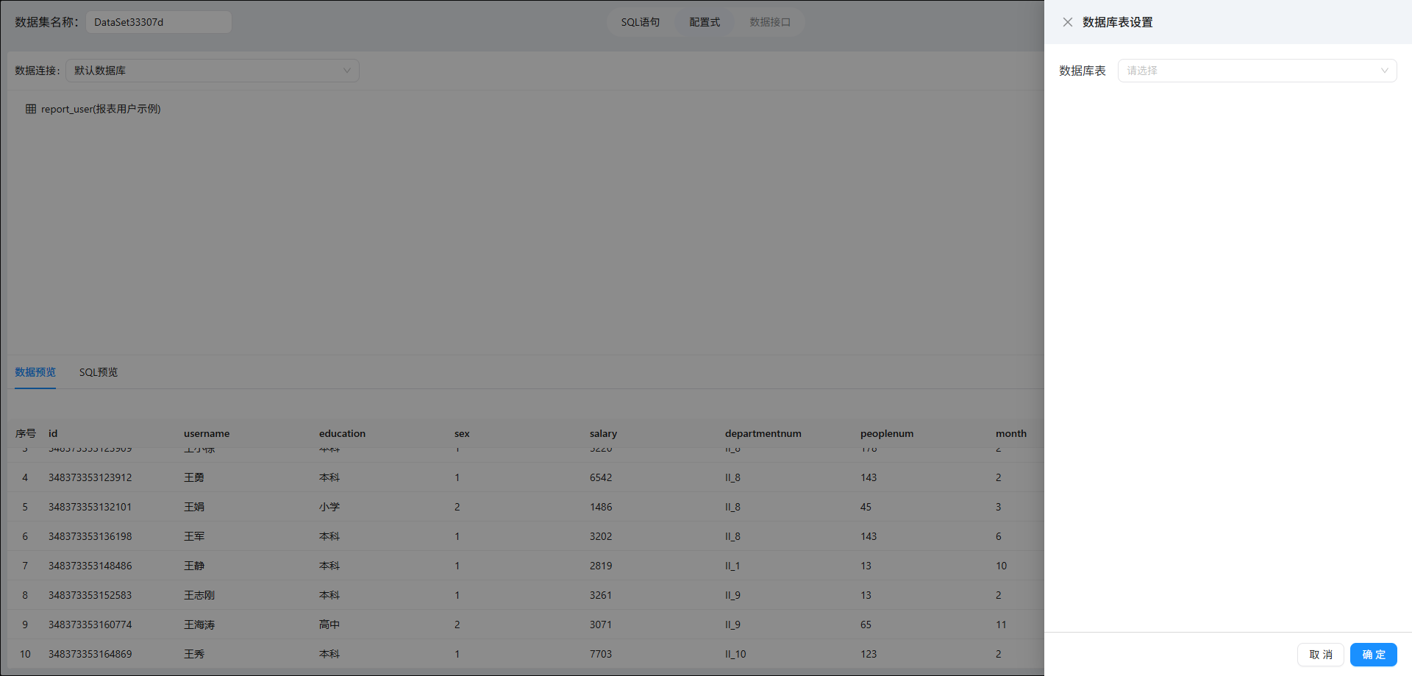
Task: Select id cell 348373353160774
Action: click(x=90, y=625)
